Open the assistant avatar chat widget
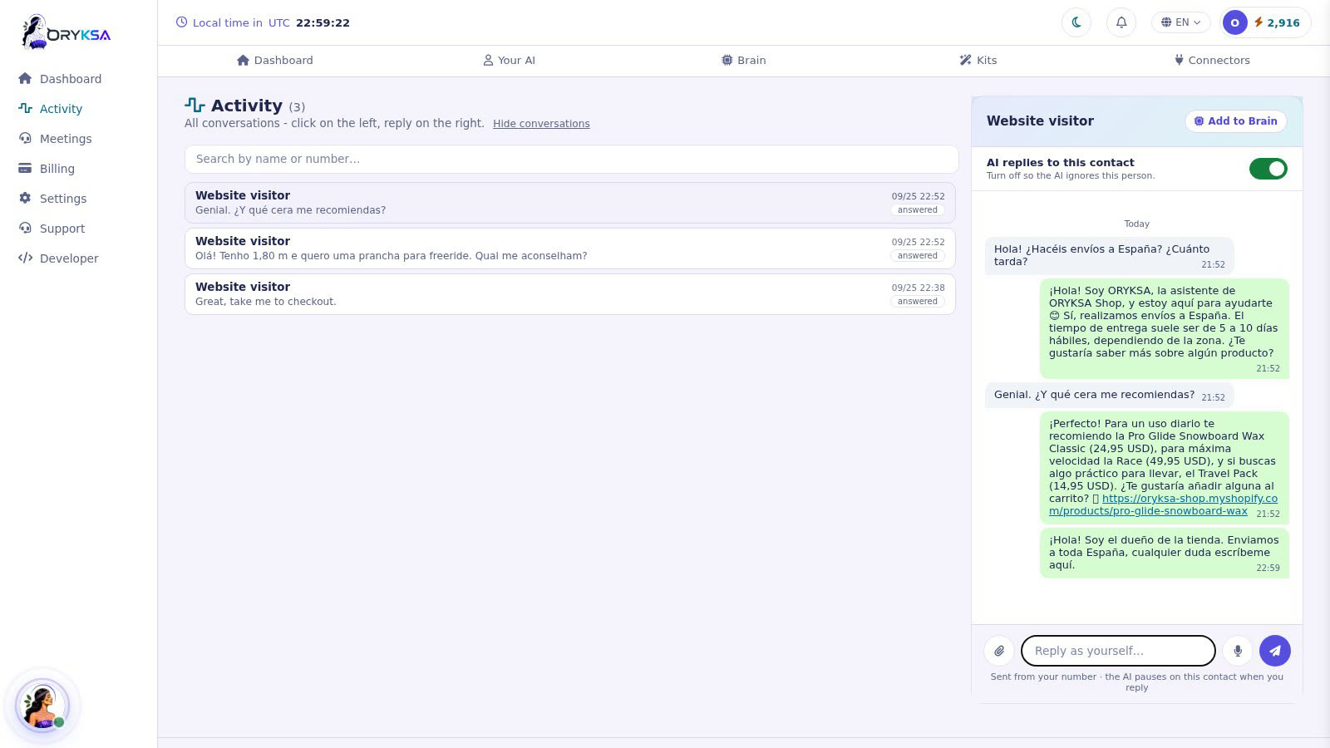This screenshot has width=1330, height=748. click(42, 706)
